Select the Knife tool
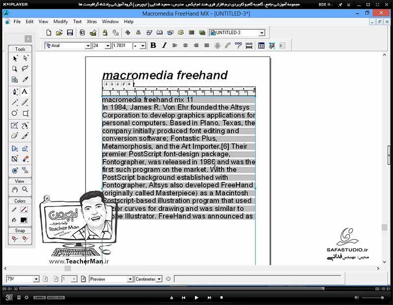This screenshot has width=393, height=305. click(x=26, y=136)
